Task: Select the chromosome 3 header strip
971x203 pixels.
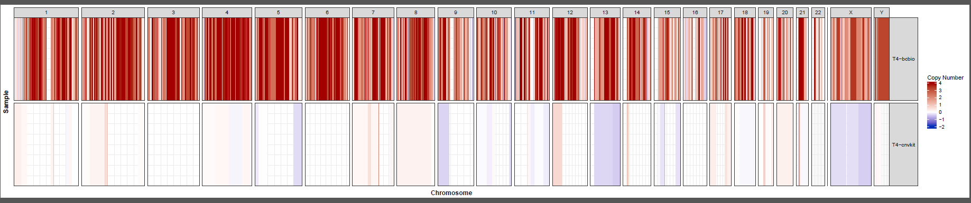Action: click(173, 12)
